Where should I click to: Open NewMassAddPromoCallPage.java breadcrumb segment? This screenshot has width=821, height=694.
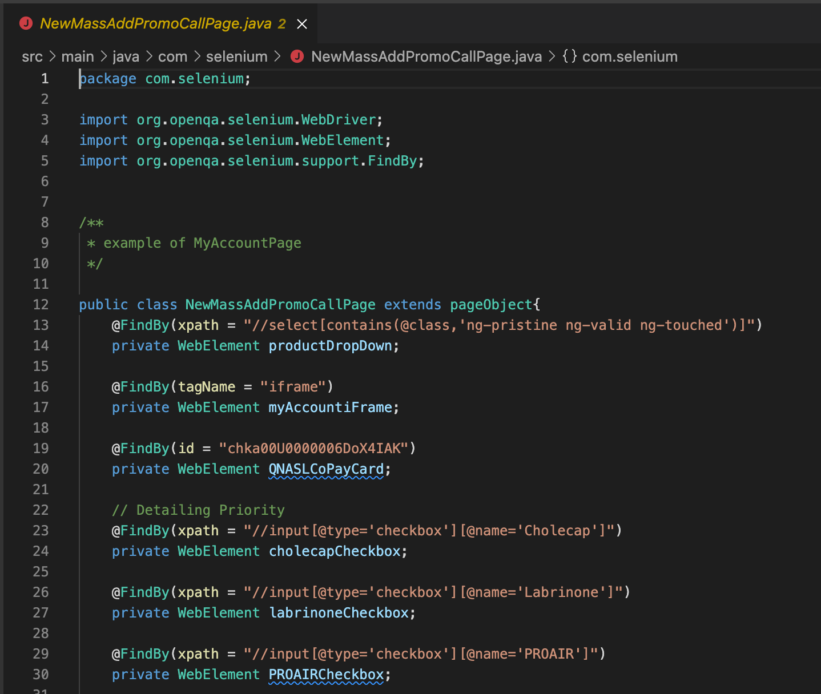tap(426, 57)
